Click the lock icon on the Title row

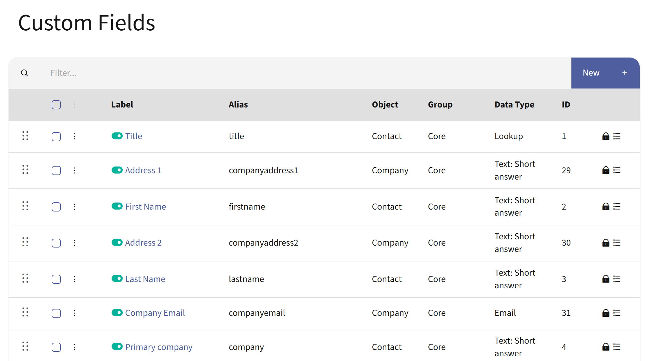point(606,136)
